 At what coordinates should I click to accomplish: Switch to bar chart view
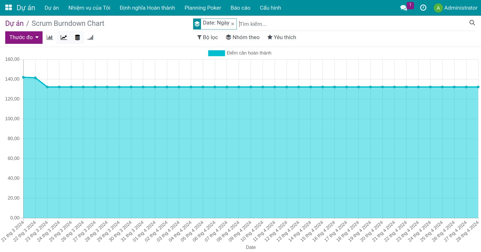pos(50,38)
